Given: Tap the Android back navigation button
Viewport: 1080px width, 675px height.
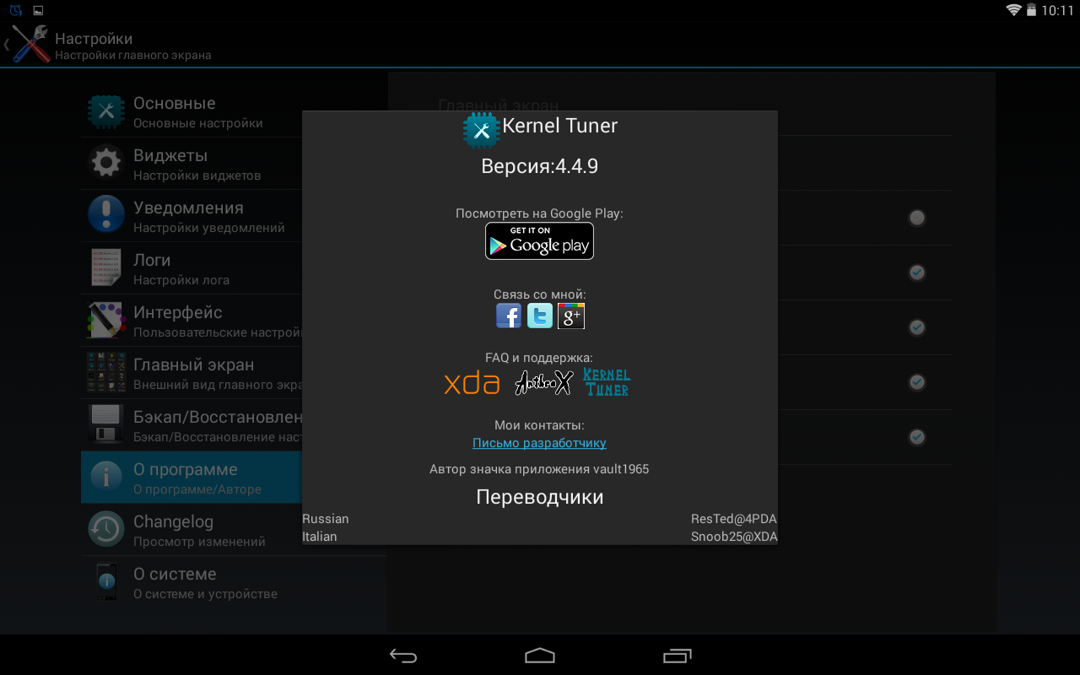Looking at the screenshot, I should pos(403,656).
